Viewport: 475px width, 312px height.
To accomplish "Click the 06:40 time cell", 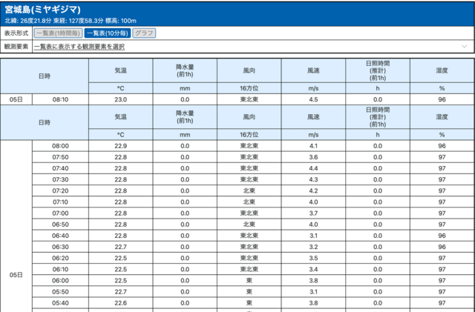I will pos(60,236).
